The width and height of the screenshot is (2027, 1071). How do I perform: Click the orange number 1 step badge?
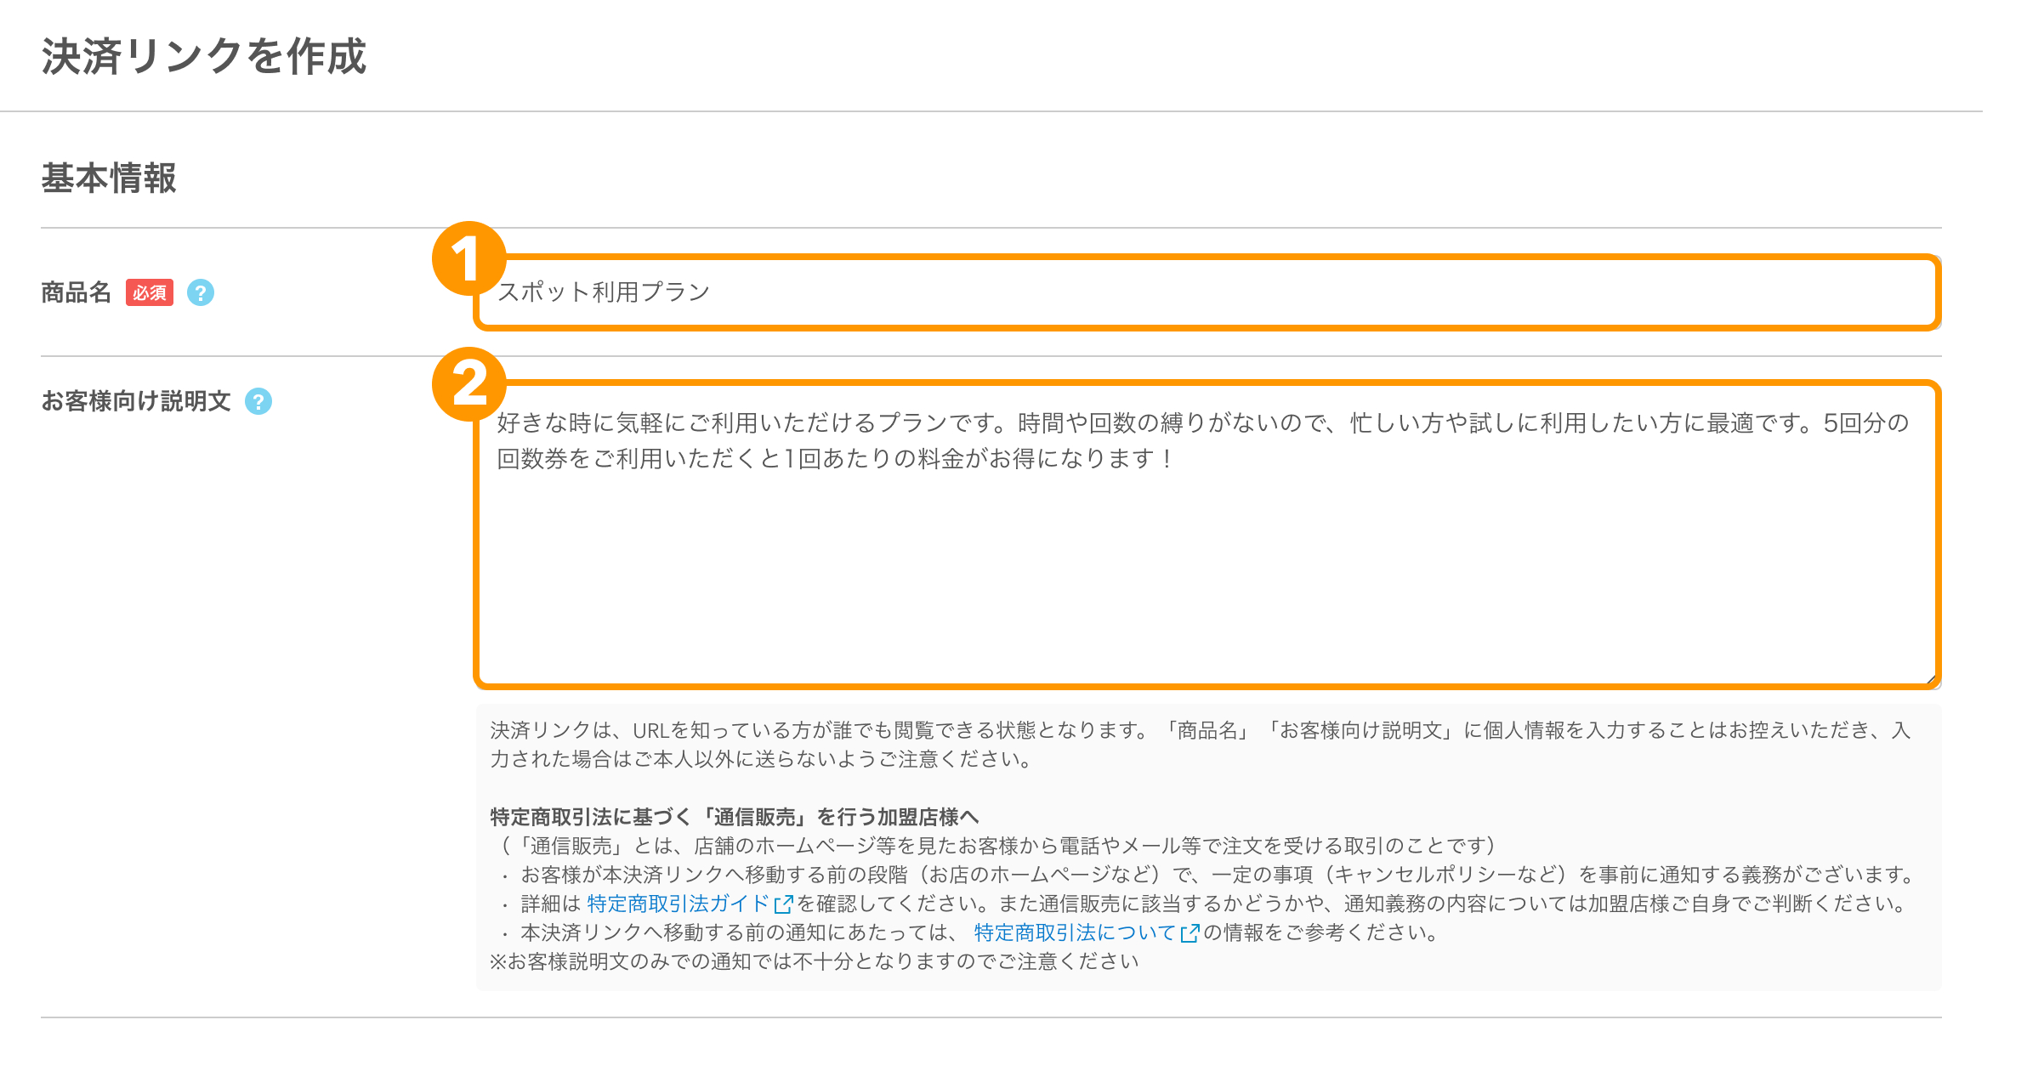(x=468, y=259)
